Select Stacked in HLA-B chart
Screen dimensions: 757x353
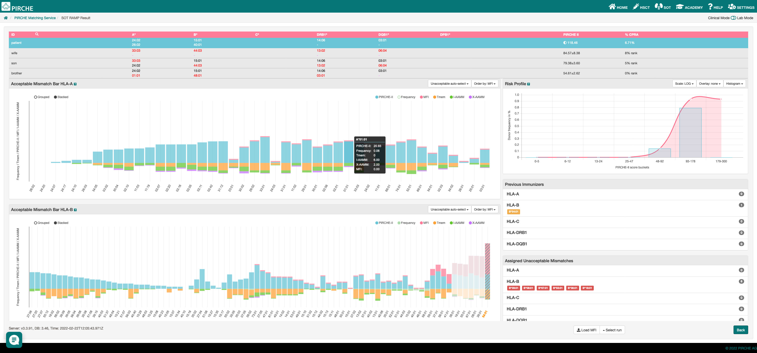coord(61,223)
